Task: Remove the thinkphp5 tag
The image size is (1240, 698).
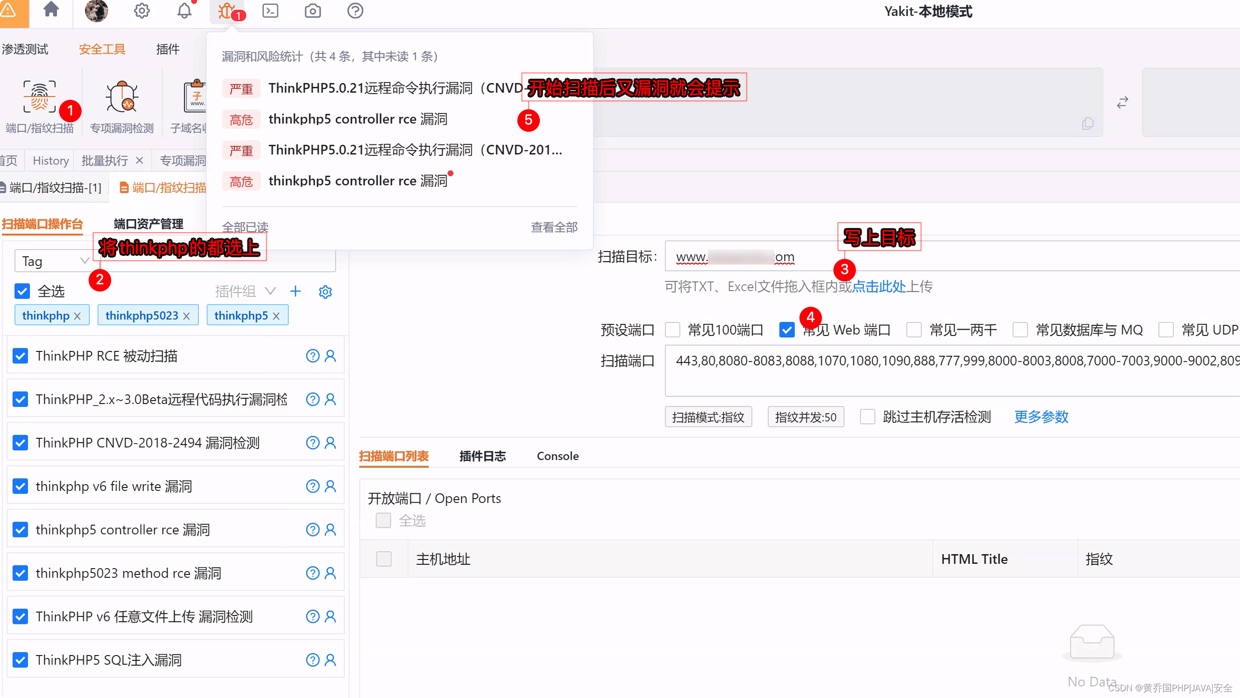Action: [276, 316]
